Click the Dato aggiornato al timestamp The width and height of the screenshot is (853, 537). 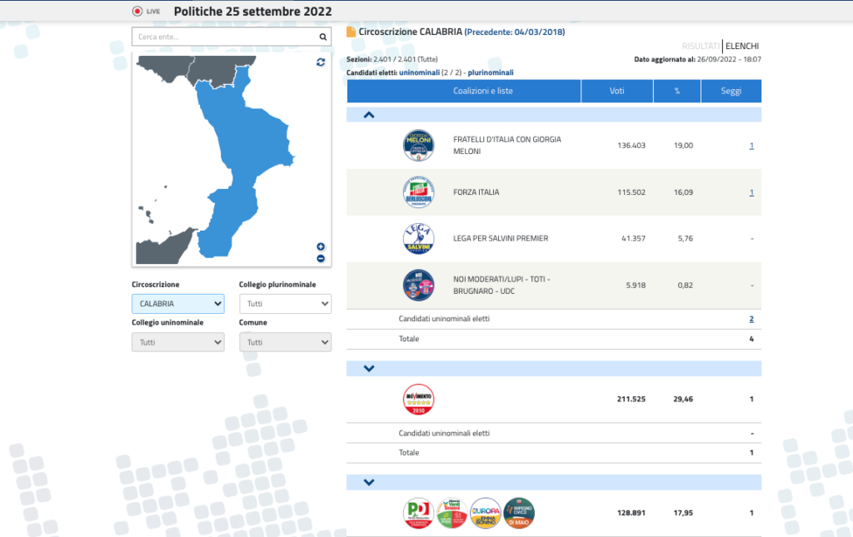[x=697, y=59]
